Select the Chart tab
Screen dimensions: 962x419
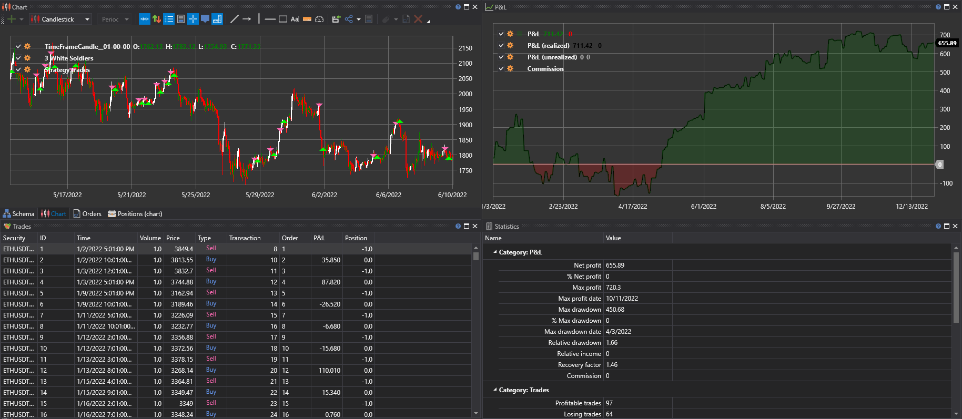[54, 213]
